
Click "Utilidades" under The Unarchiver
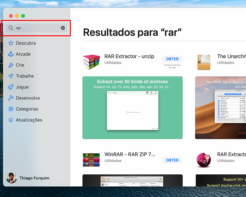click(x=226, y=63)
